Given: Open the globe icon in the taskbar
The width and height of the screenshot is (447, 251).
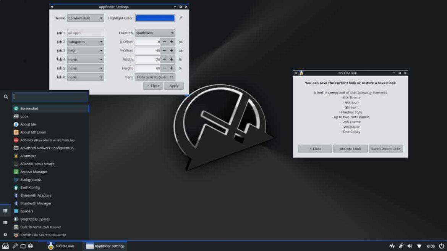Looking at the screenshot, I should tap(30, 246).
